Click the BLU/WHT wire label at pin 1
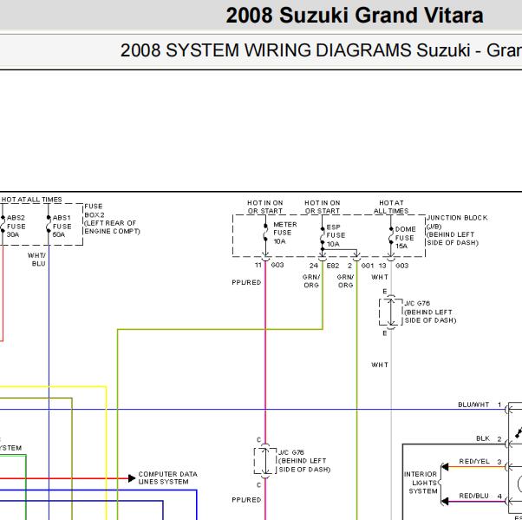The width and height of the screenshot is (522, 520). tap(473, 405)
